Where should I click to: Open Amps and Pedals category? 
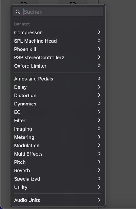pyautogui.click(x=58, y=79)
